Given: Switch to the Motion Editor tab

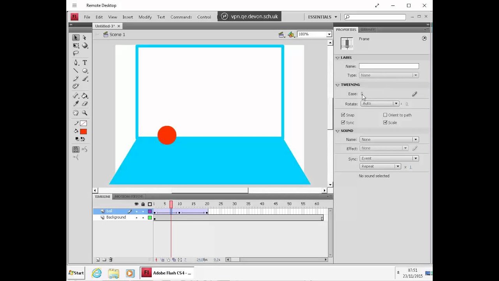Looking at the screenshot, I should [x=129, y=197].
